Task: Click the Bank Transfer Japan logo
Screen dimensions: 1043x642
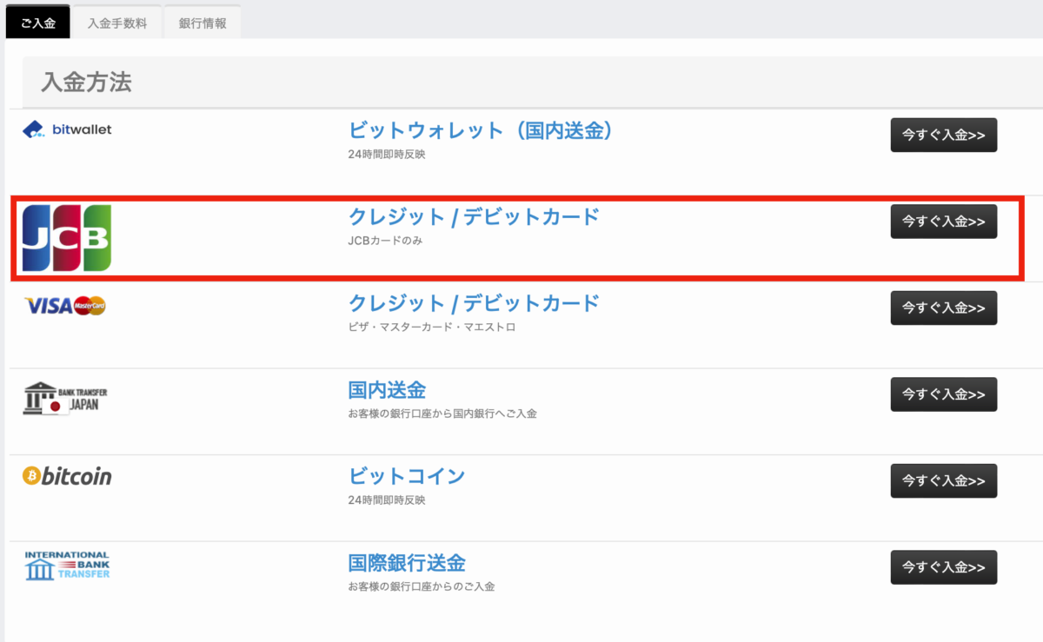Action: [66, 399]
